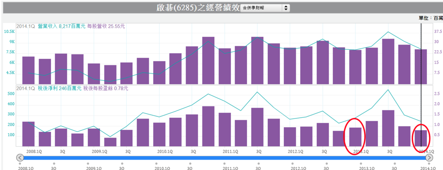Select the 2013.1Q dot on bottom timeline

pos(361,164)
